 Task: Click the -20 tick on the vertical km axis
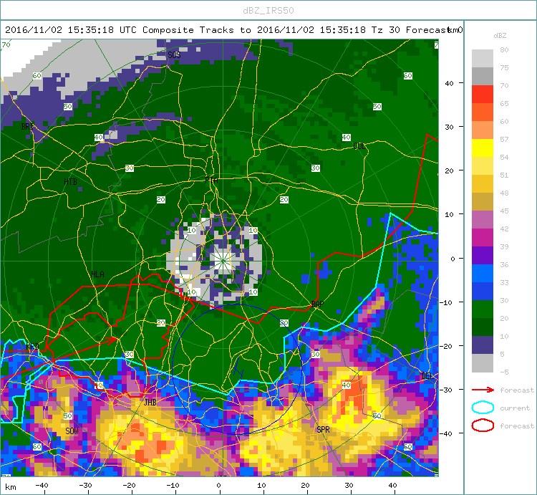446,346
